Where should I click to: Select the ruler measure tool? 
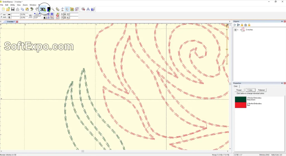coord(58,9)
